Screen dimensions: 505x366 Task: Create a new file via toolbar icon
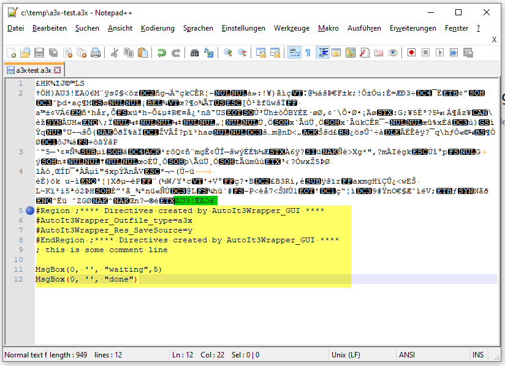11,53
